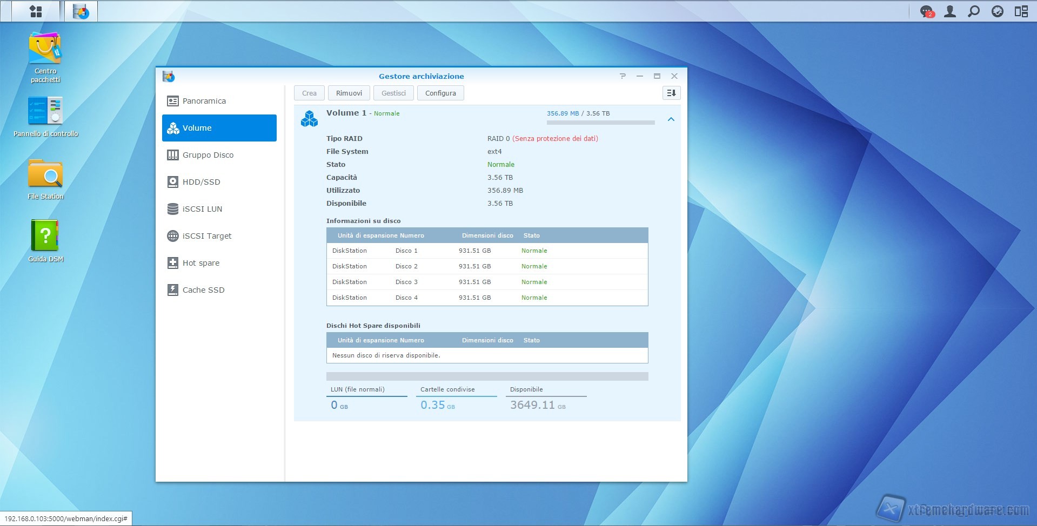Click the Rimuovi button
1037x526 pixels.
(349, 93)
